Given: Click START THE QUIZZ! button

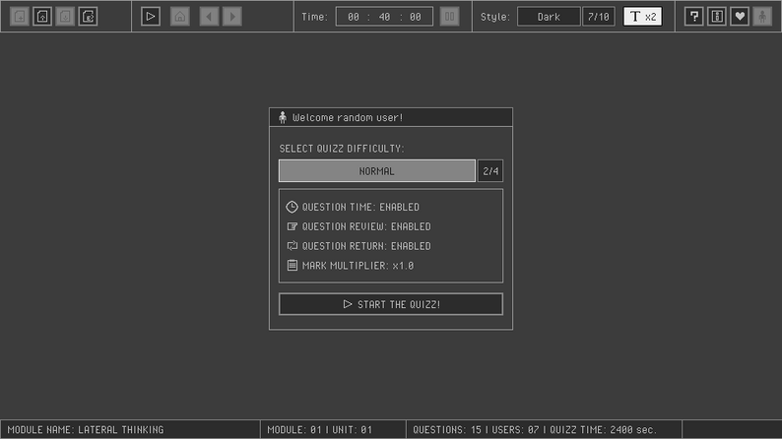Looking at the screenshot, I should (x=391, y=304).
